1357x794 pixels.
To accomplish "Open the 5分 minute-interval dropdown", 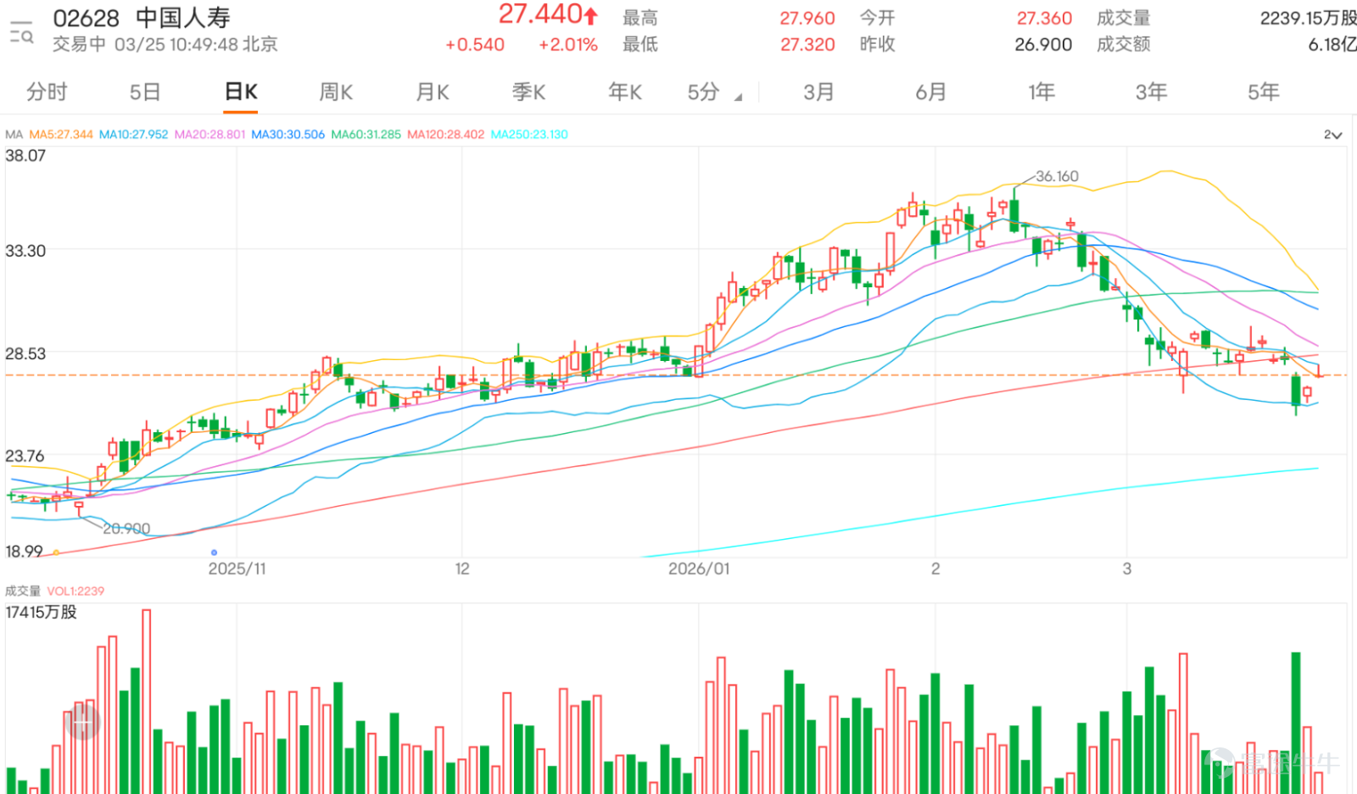I will click(714, 92).
